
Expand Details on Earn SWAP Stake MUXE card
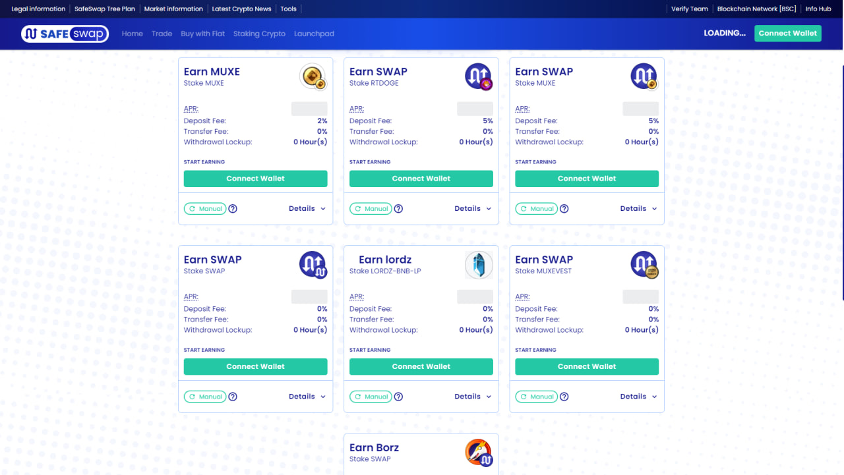point(638,209)
